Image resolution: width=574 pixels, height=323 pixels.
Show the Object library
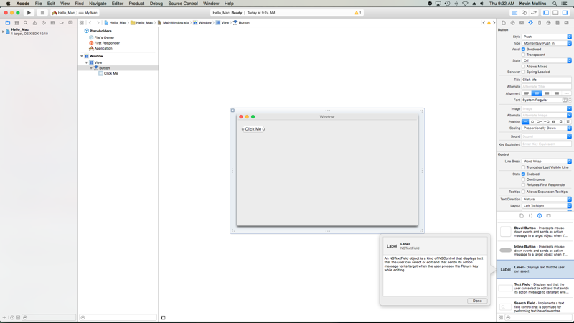540,216
